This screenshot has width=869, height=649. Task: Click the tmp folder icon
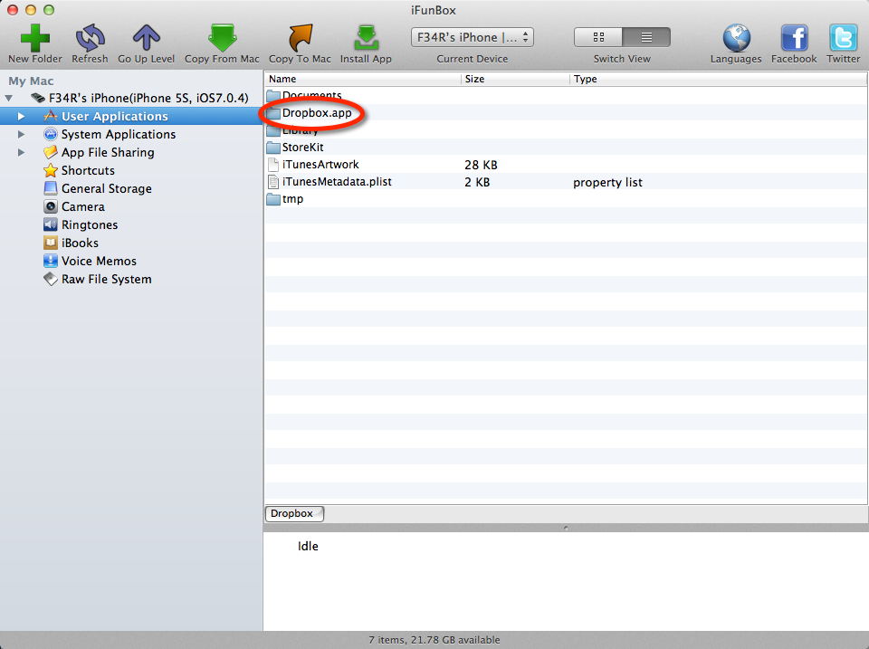click(273, 199)
